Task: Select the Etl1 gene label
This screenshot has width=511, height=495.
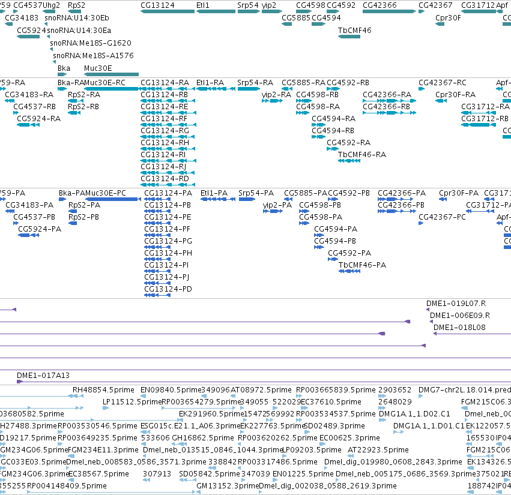Action: (x=203, y=5)
